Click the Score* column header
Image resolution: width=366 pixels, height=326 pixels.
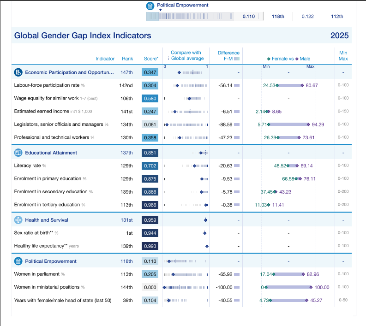(x=150, y=59)
